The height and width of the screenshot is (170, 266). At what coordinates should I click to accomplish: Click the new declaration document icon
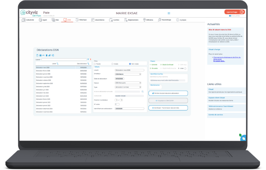pos(37,55)
